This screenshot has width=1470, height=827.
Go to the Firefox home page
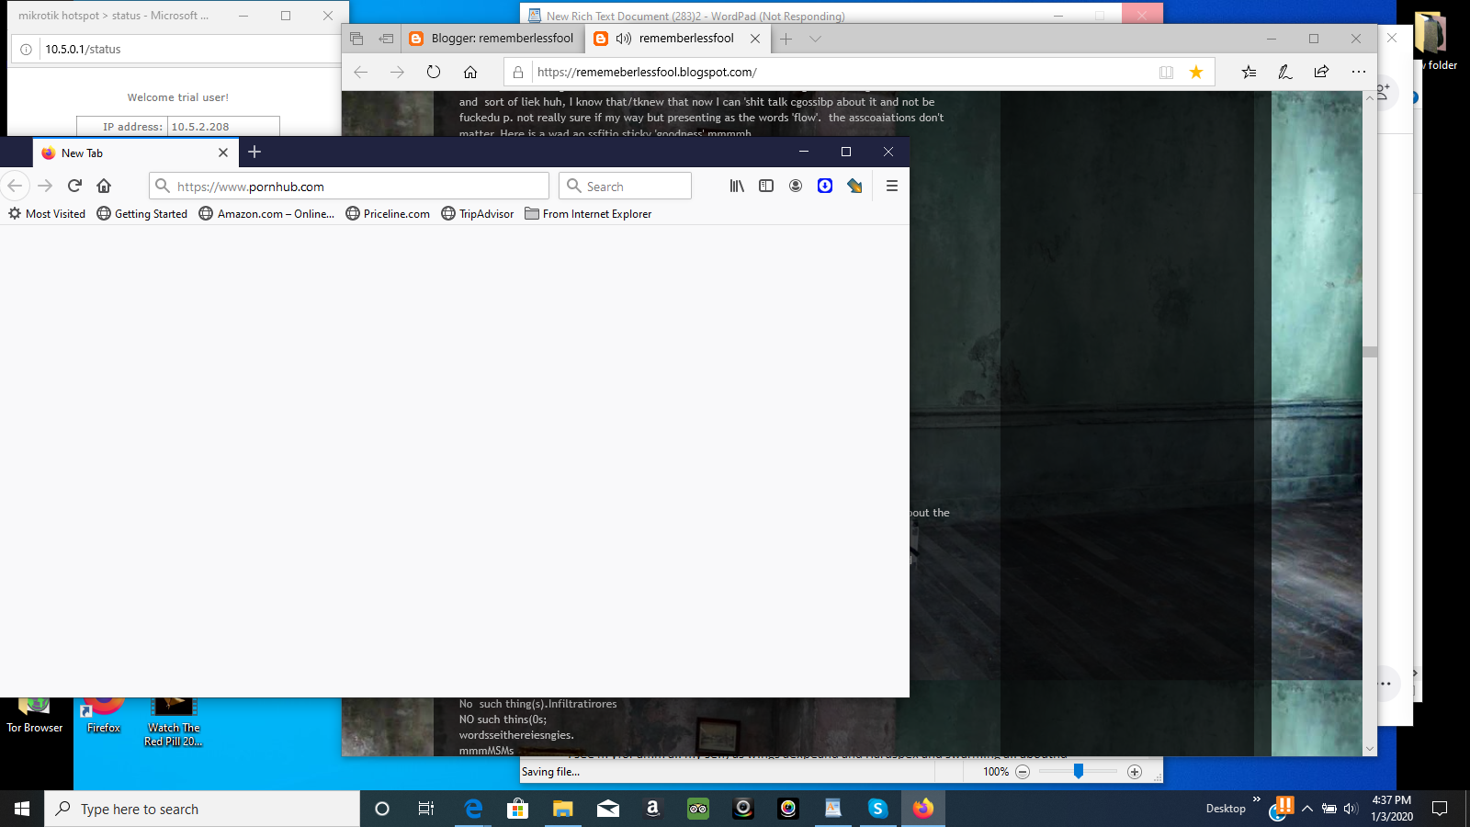[x=104, y=186]
